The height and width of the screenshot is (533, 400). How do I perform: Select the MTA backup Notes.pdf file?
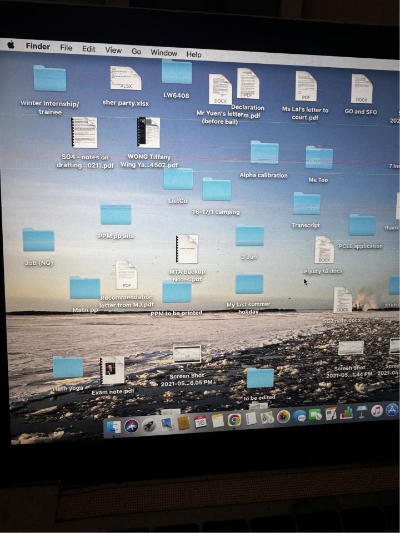(187, 249)
